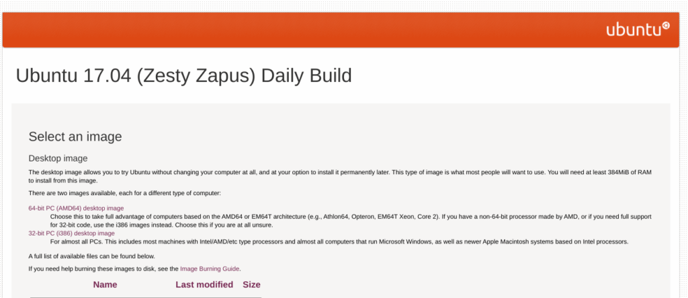This screenshot has width=688, height=298.
Task: Click the full list of available files sentence
Action: 91,256
